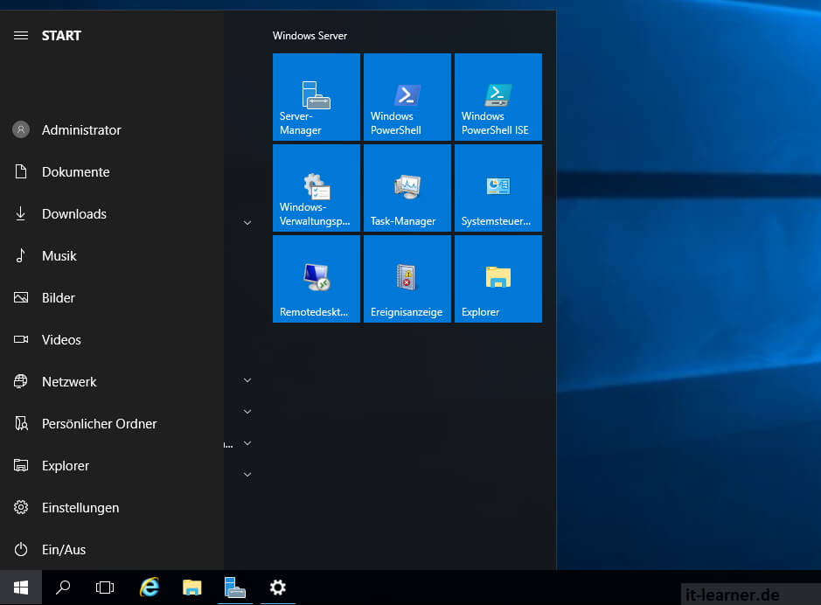Click the Ein/Aus power option
Viewport: 821px width, 605px height.
[x=112, y=550]
